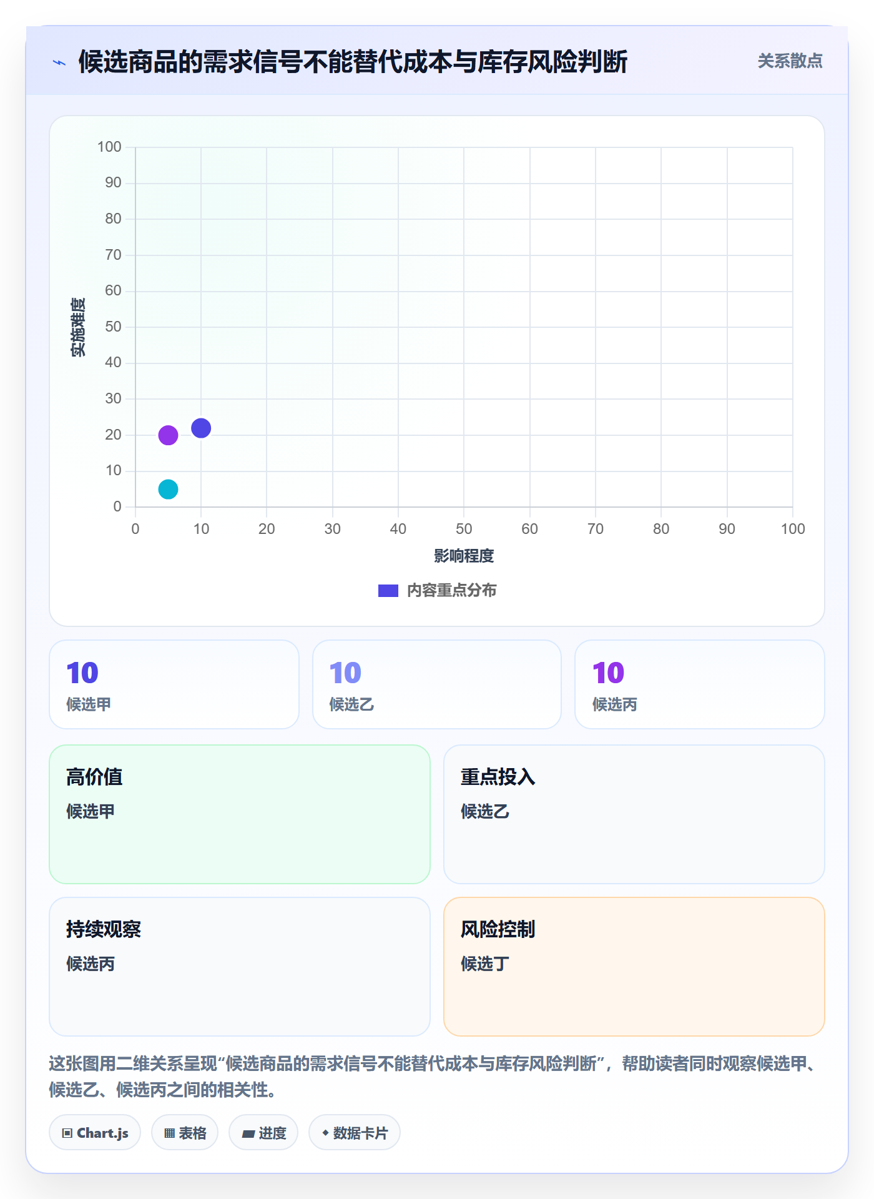Select the 进度 tag
Screen dimensions: 874x1199
point(263,1133)
